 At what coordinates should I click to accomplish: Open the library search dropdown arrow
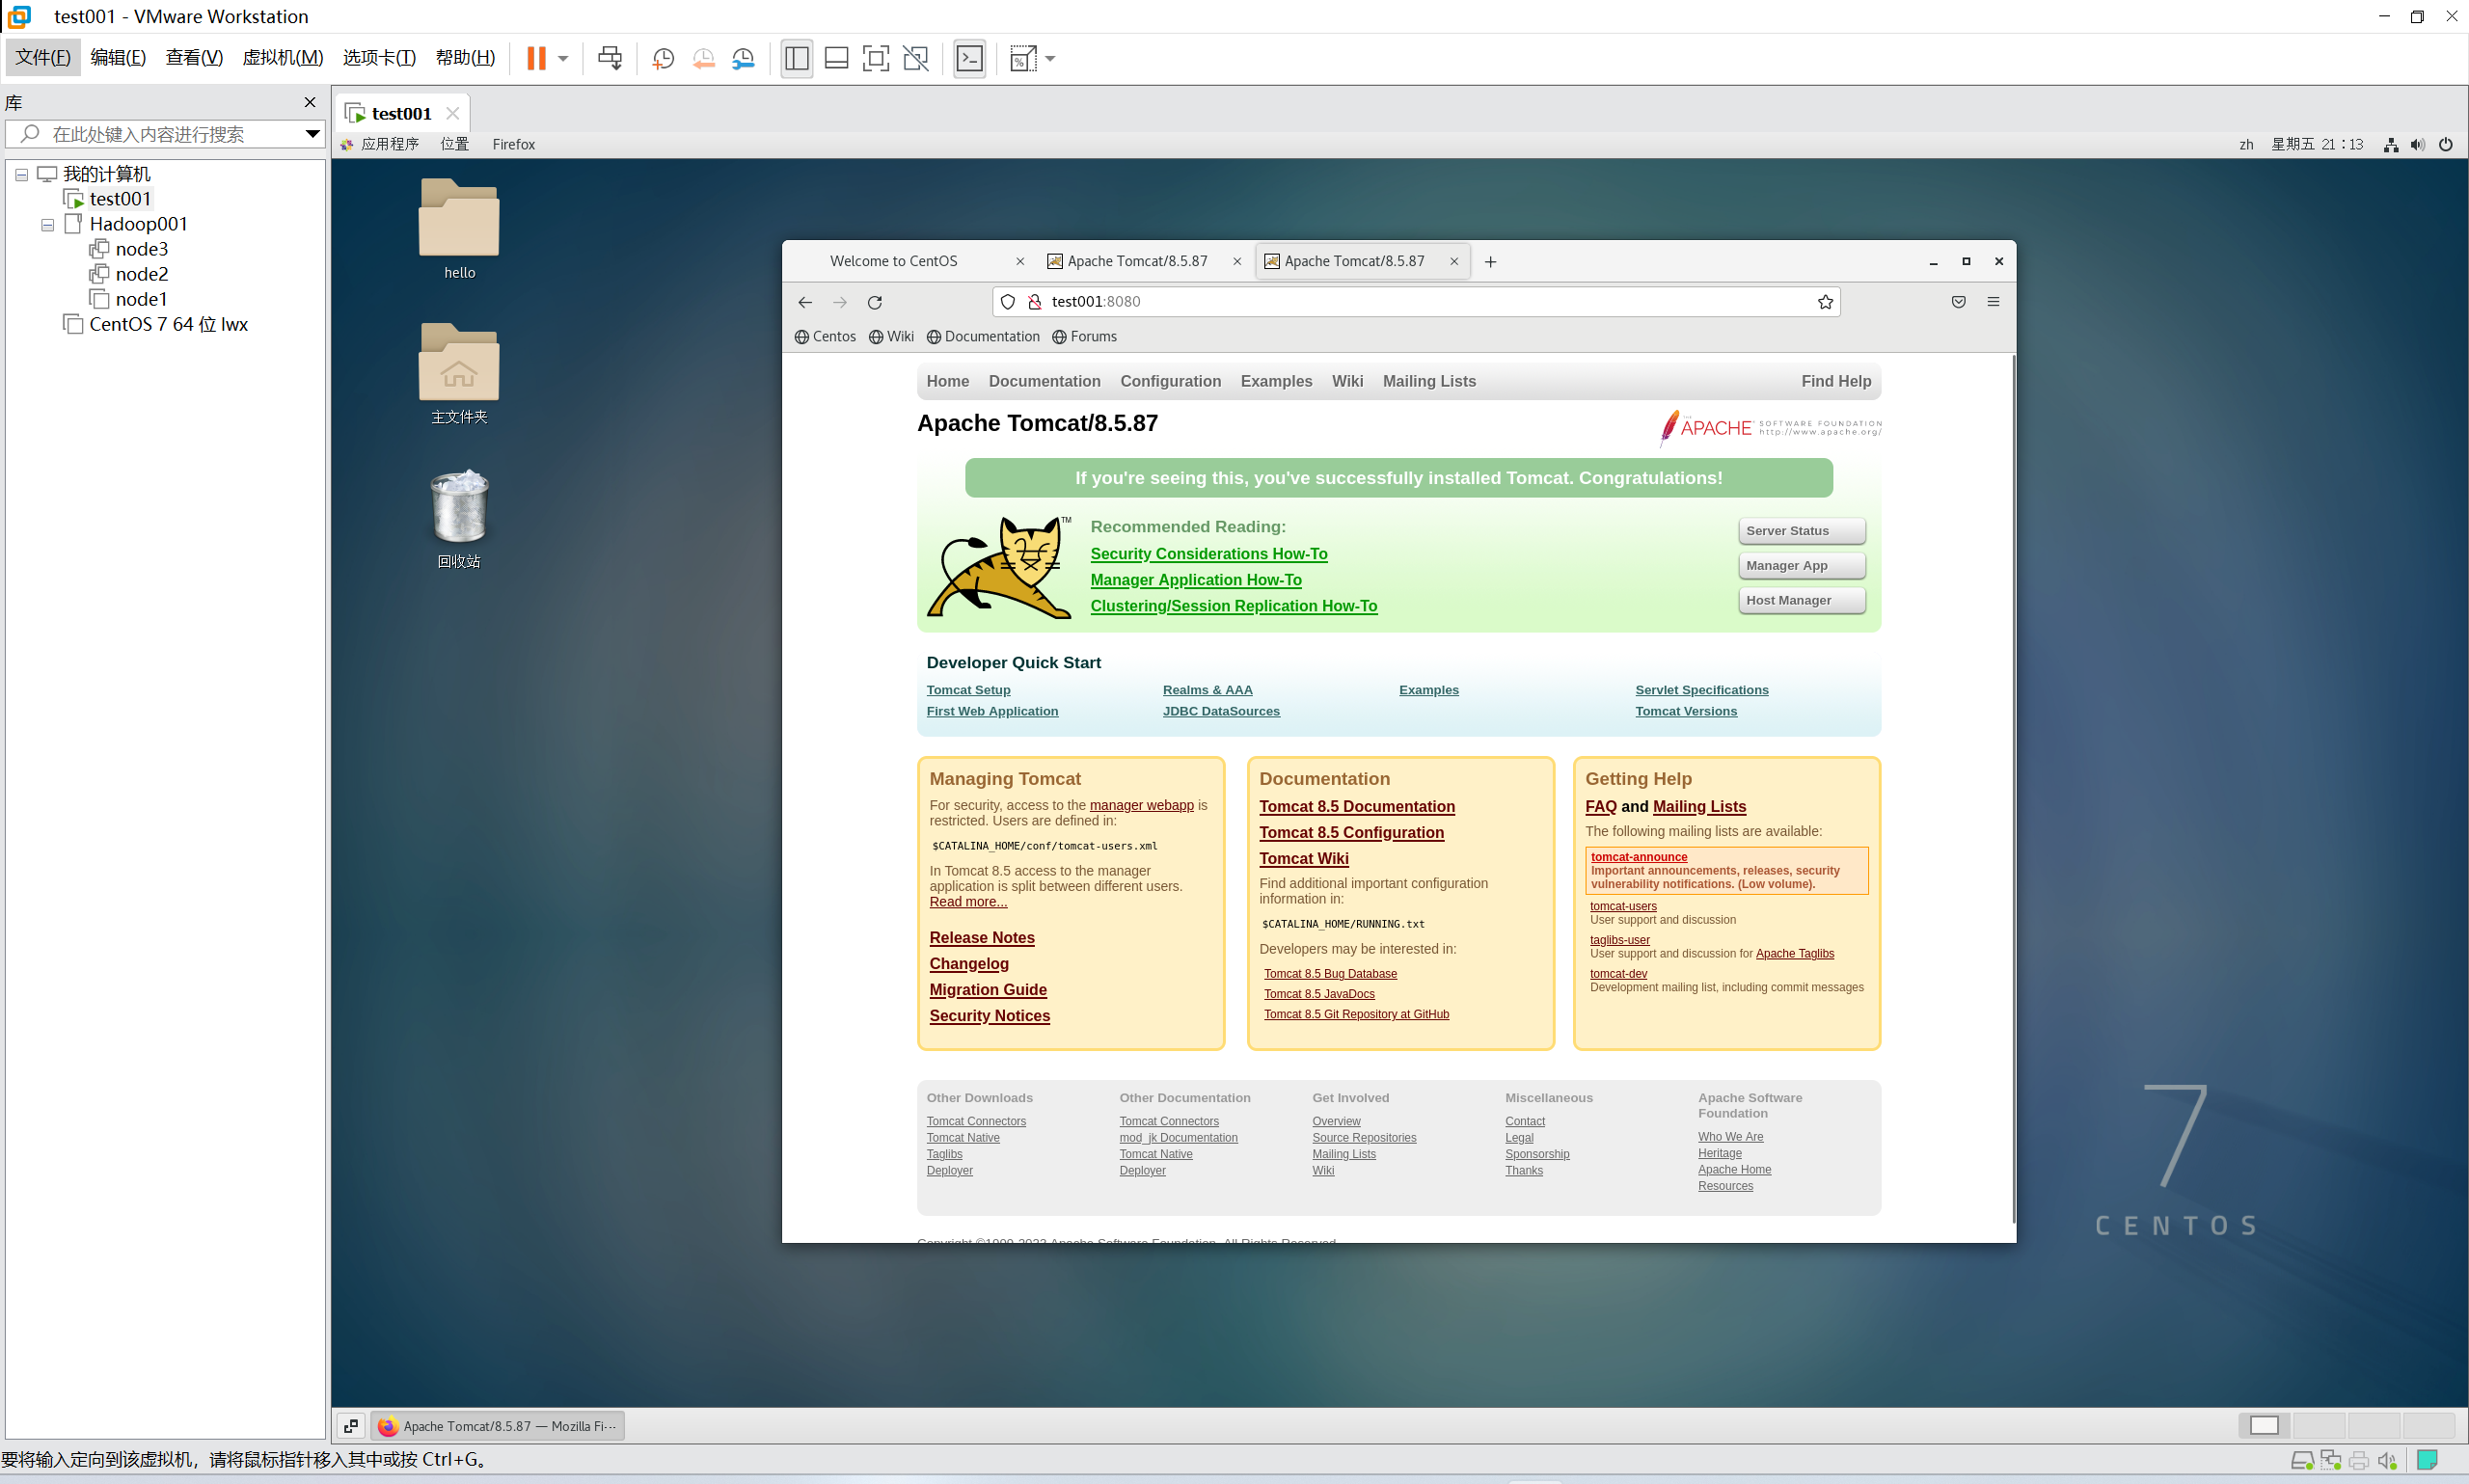312,134
